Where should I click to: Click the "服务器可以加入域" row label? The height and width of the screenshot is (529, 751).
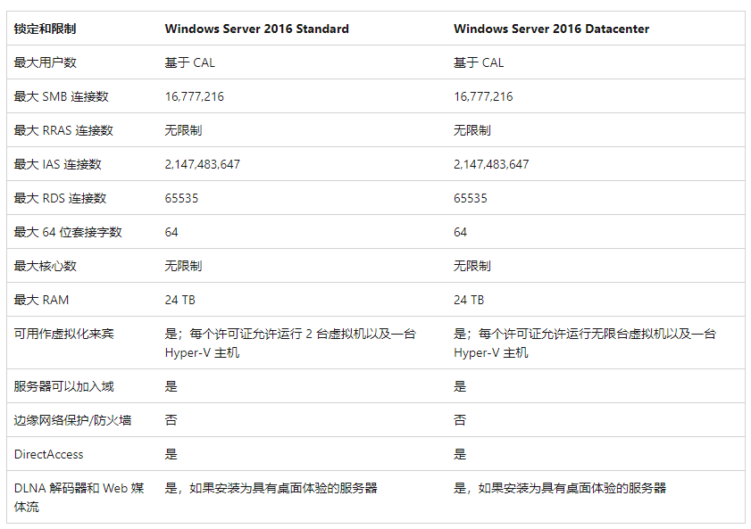(64, 386)
